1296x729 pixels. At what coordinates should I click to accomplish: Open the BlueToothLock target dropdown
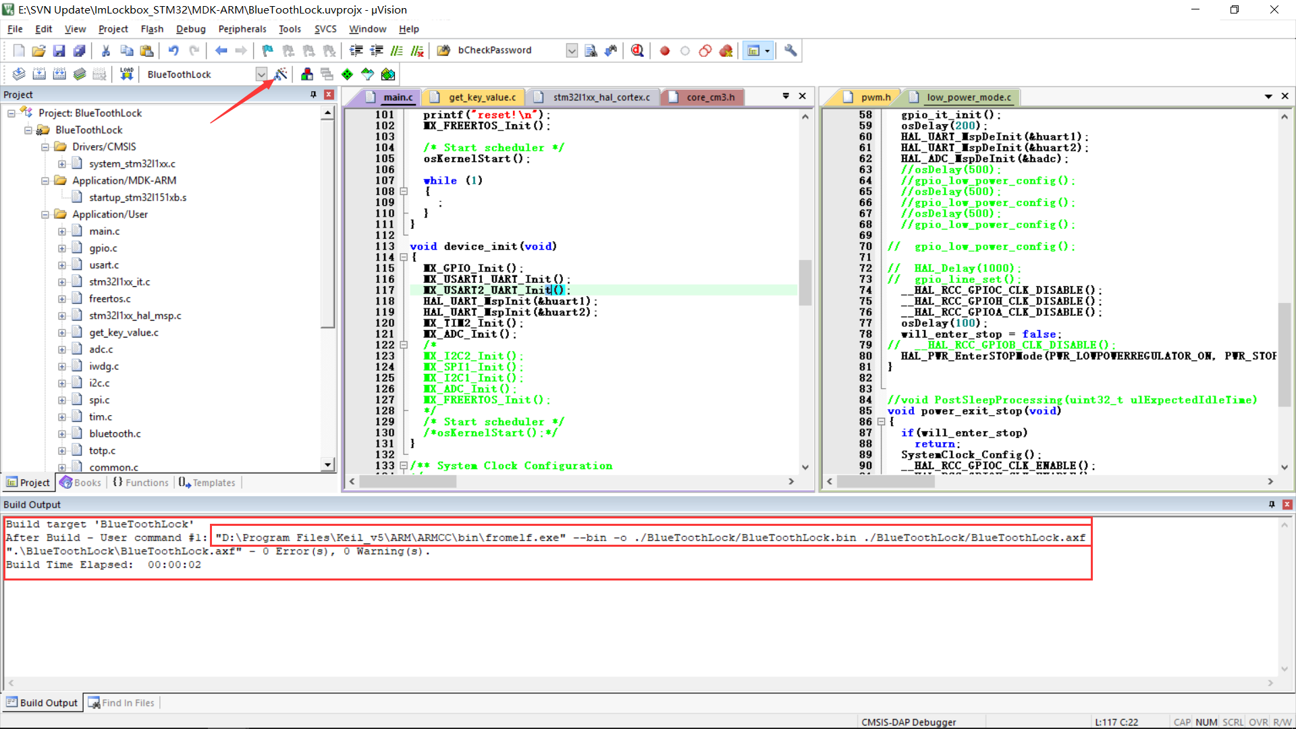click(x=261, y=74)
